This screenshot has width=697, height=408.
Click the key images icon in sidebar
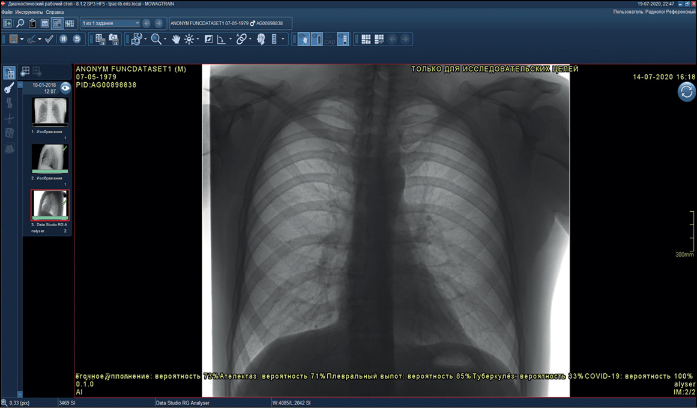pyautogui.click(x=9, y=88)
